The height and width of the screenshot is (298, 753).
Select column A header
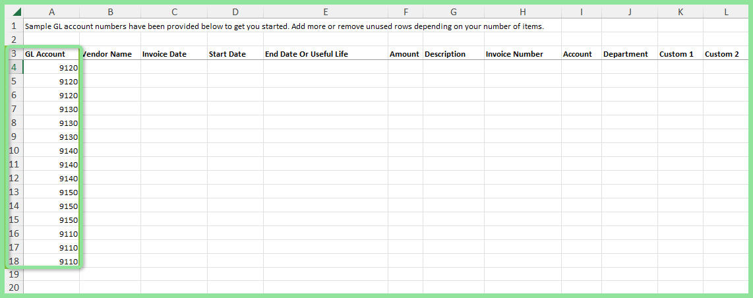click(x=51, y=11)
